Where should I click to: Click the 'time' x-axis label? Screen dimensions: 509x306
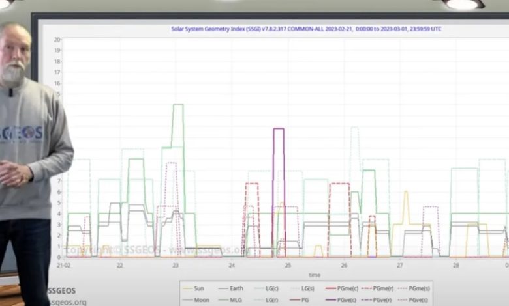pos(315,275)
